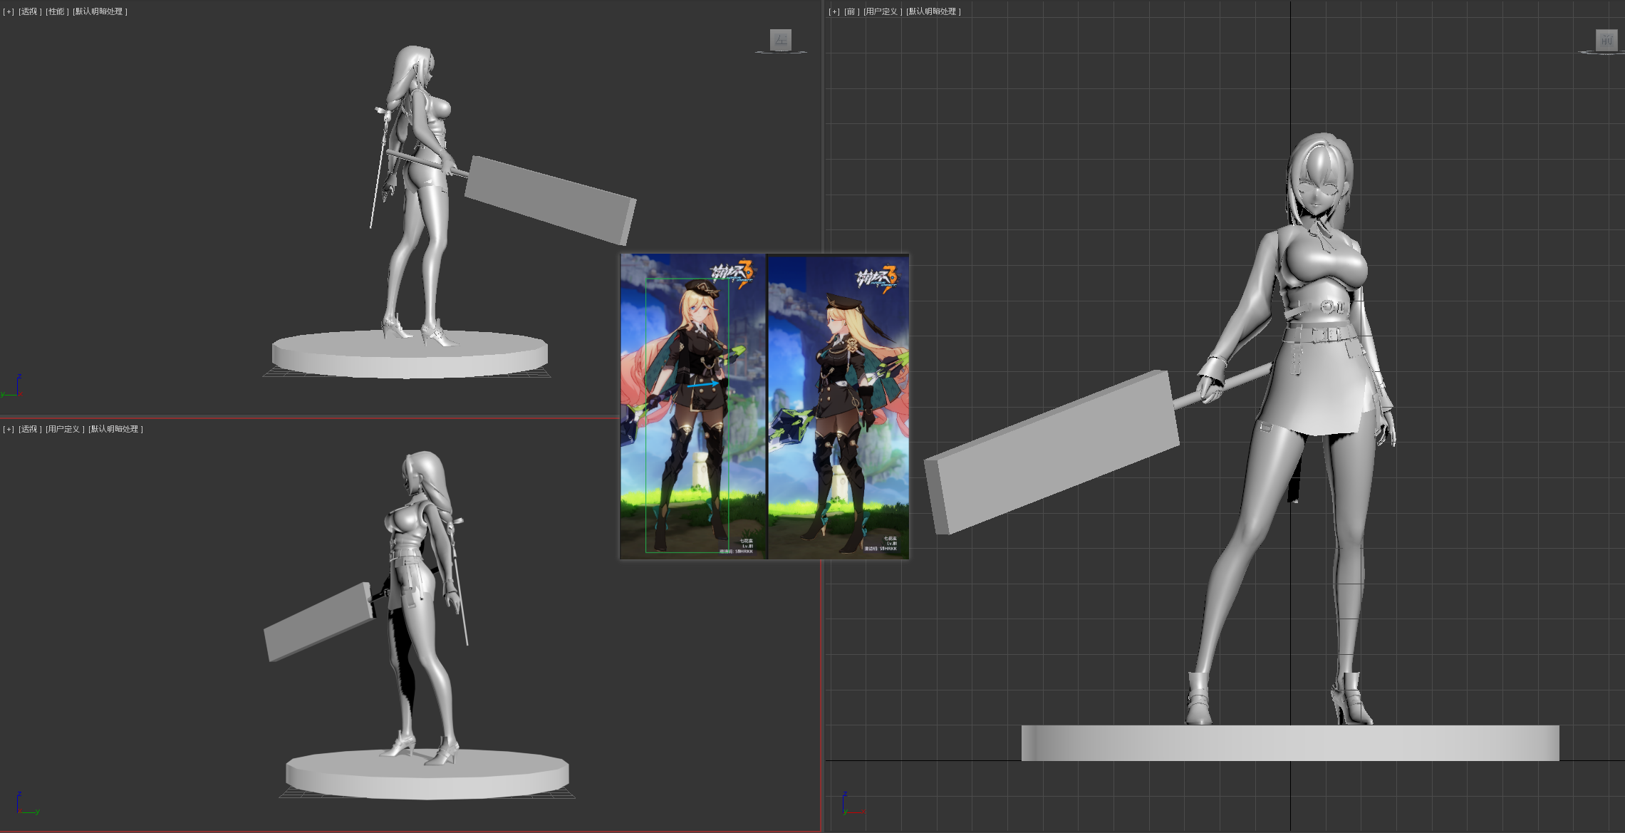This screenshot has height=833, width=1625.
Task: Select the skirt mesh in front viewport
Action: coord(1315,385)
